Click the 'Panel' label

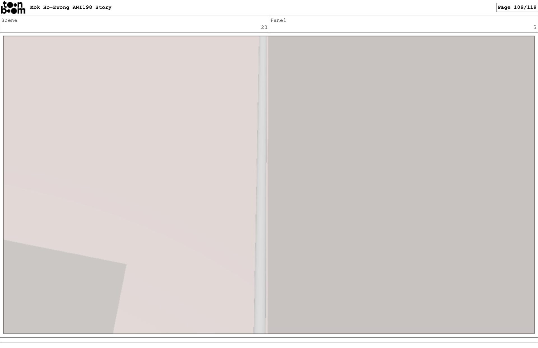pos(278,20)
